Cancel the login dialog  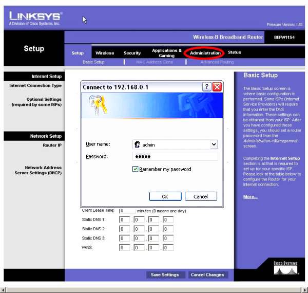pyautogui.click(x=201, y=196)
